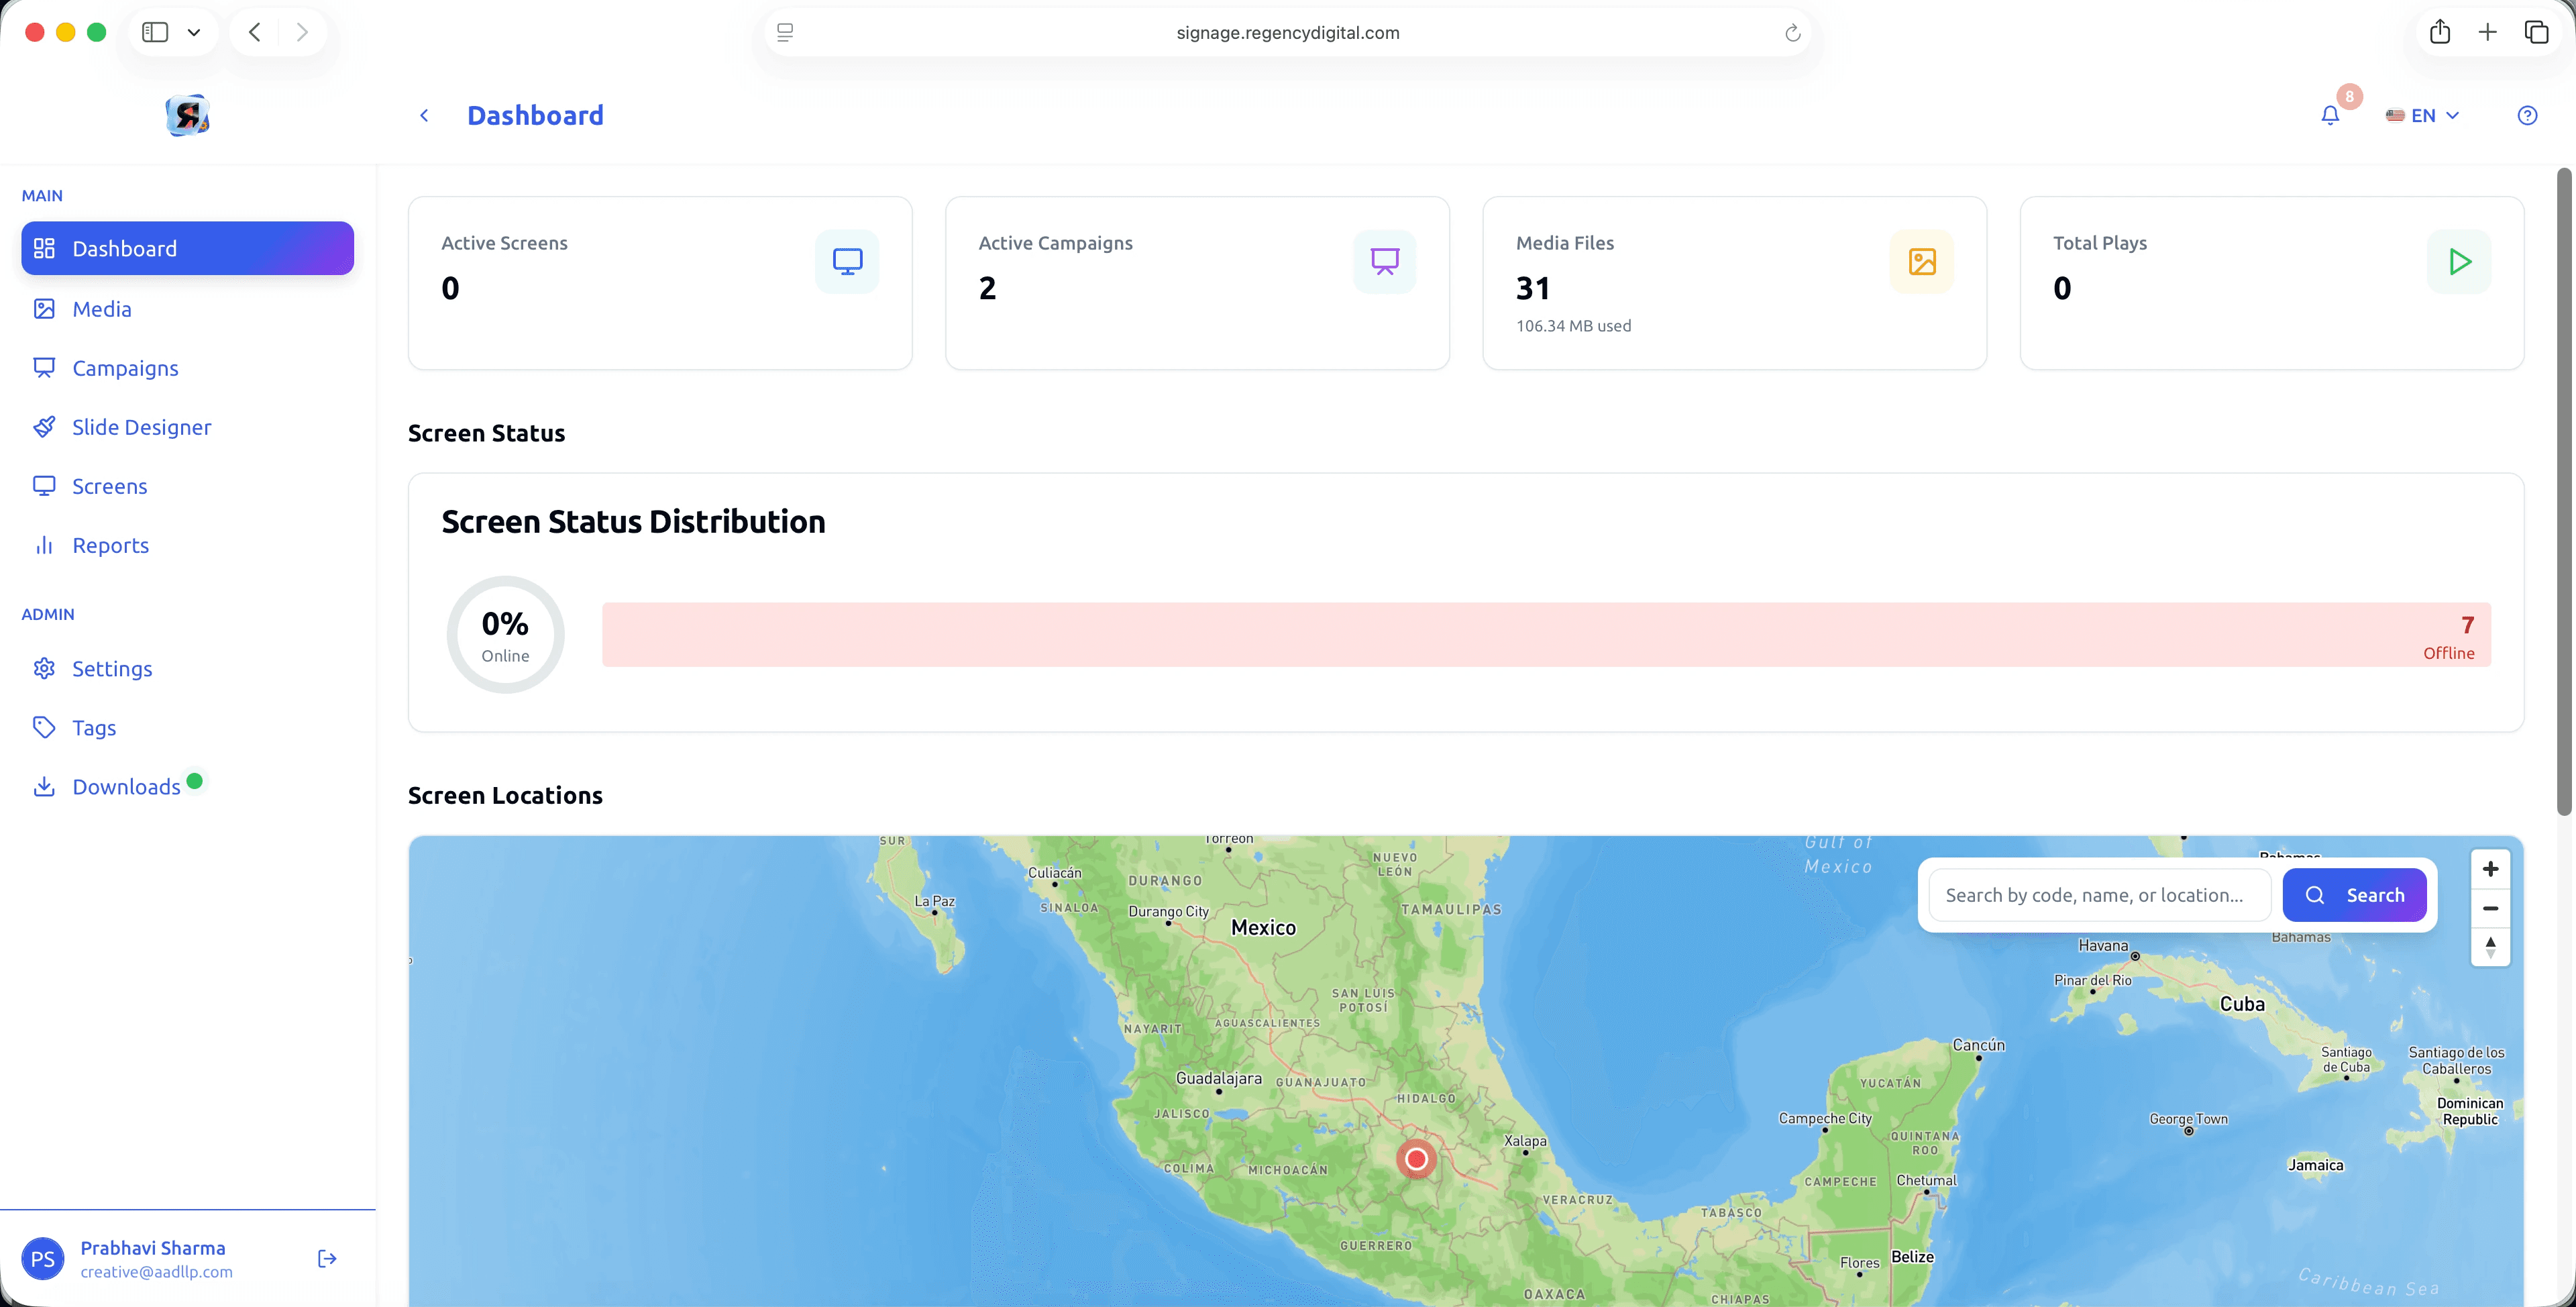Reset map compass bearing

tap(2490, 946)
